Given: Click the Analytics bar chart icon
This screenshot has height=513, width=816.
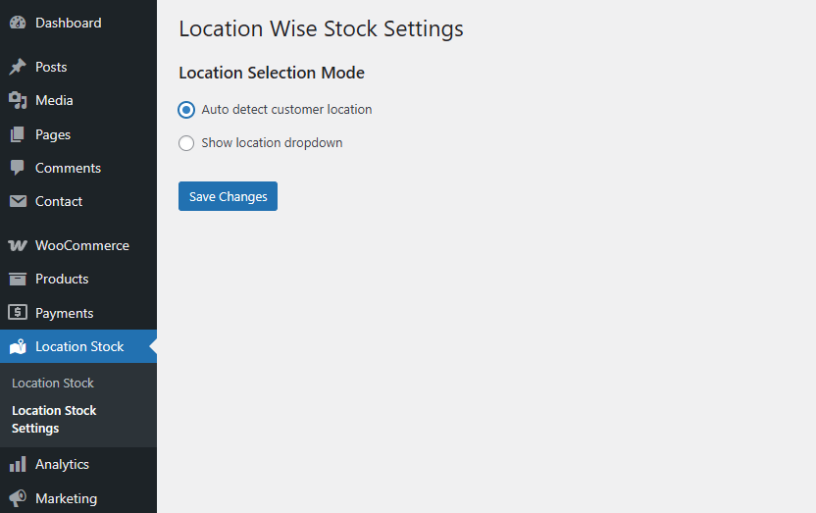Looking at the screenshot, I should click(18, 464).
